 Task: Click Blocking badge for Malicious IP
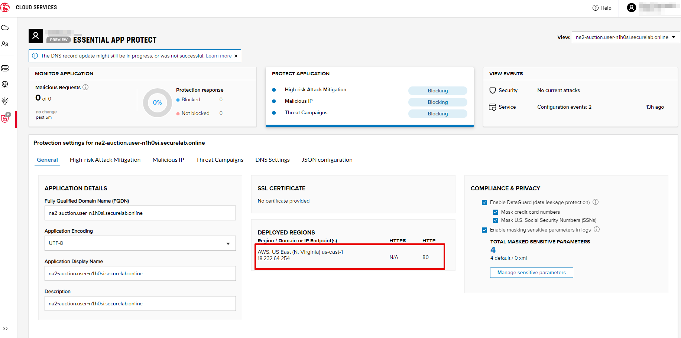tap(438, 102)
